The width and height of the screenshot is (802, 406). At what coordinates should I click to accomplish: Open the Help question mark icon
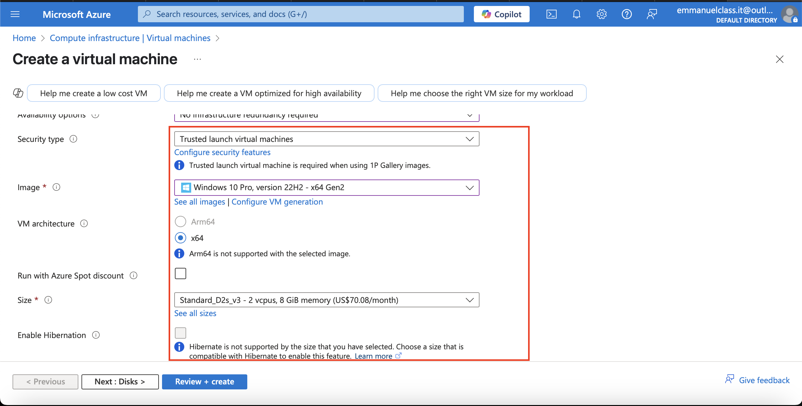coord(626,14)
